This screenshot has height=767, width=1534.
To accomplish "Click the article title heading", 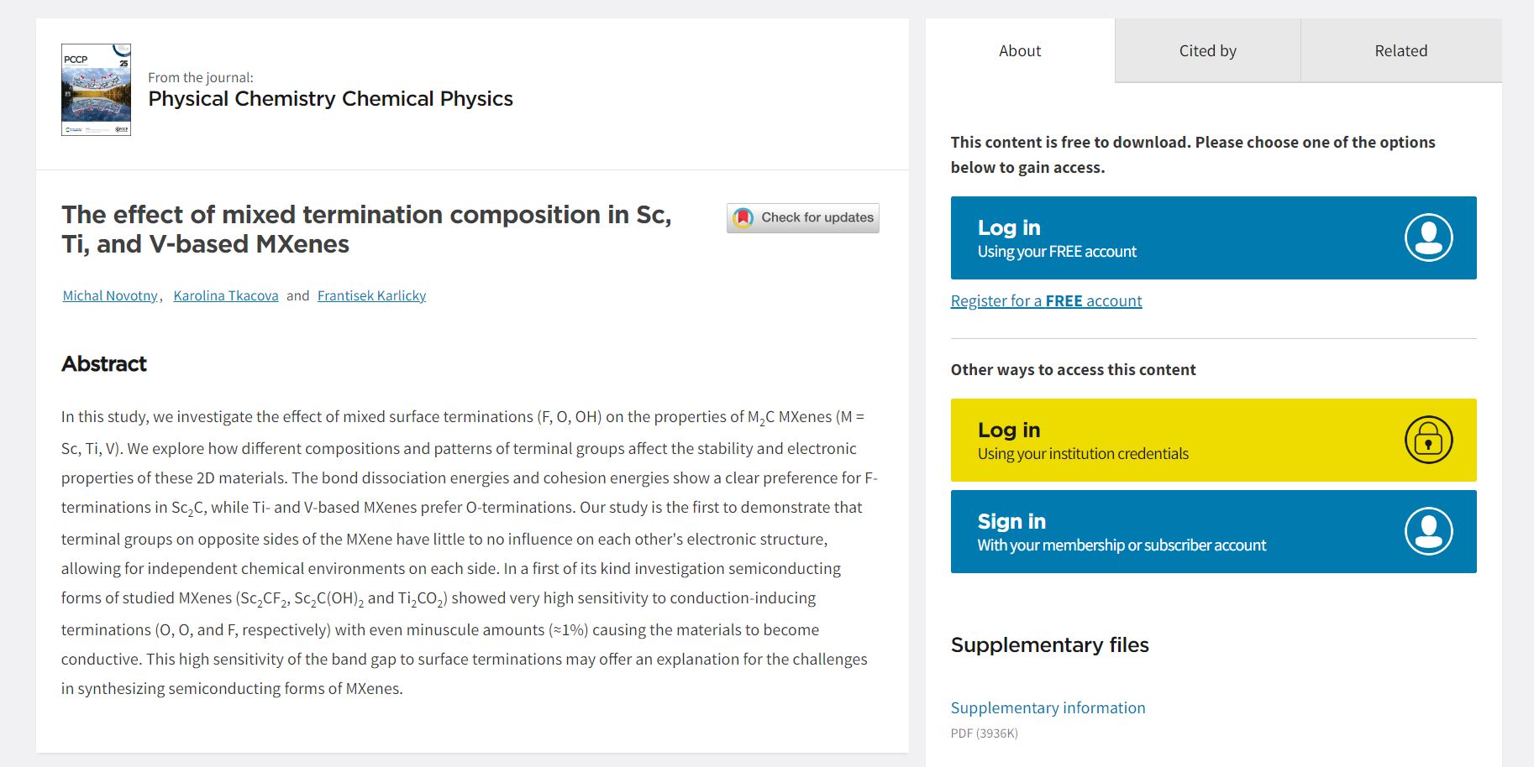I will pos(366,229).
